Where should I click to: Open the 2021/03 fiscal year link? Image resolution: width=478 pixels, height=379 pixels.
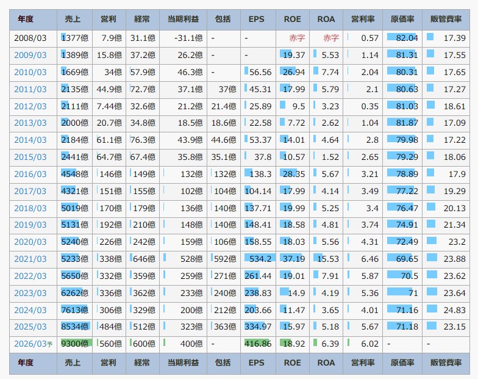click(x=30, y=259)
